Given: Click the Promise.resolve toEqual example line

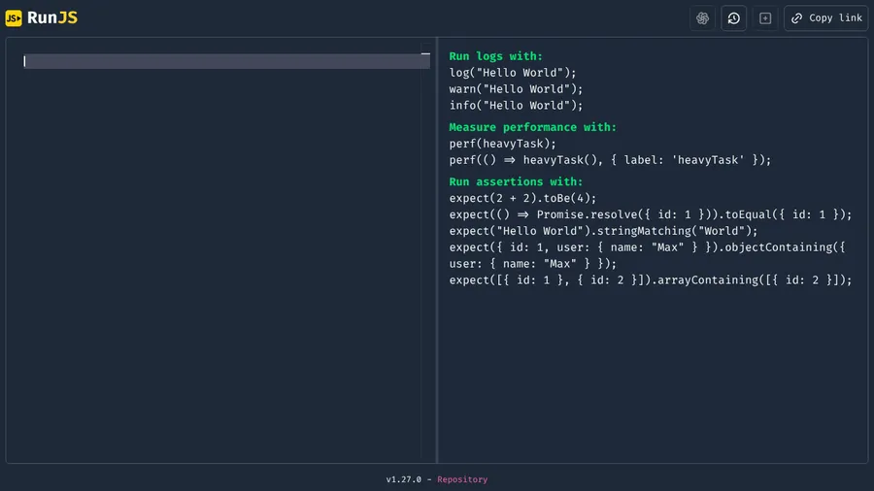Looking at the screenshot, I should [x=651, y=214].
